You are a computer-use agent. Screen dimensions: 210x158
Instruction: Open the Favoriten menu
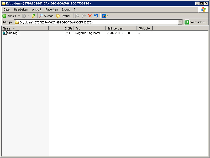[x=51, y=9]
